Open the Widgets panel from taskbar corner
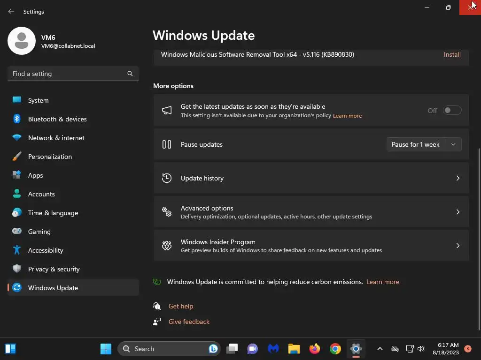Screen dimensions: 481x360 (x=10, y=349)
